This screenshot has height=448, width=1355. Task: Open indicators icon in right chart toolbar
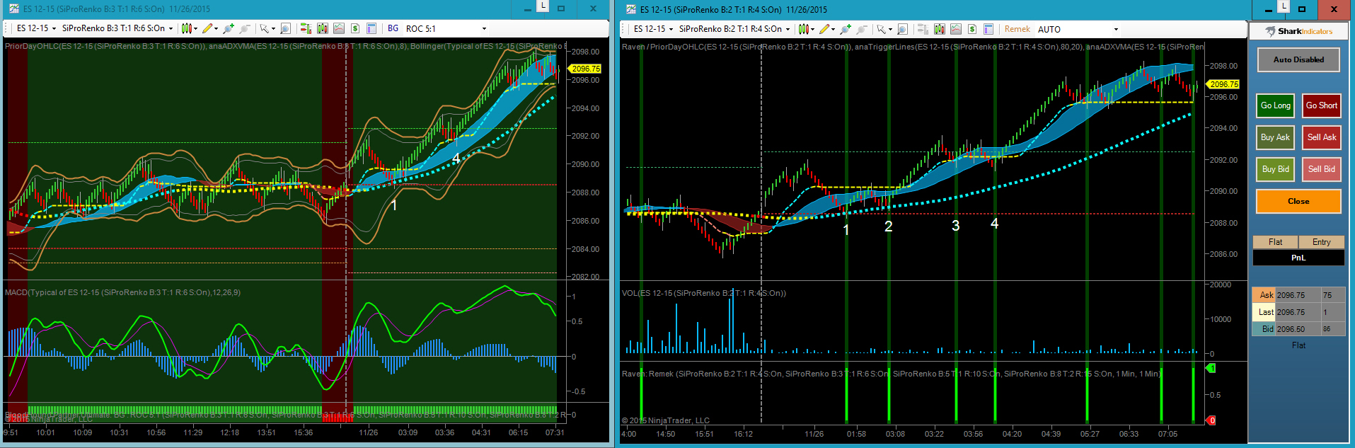[x=956, y=29]
